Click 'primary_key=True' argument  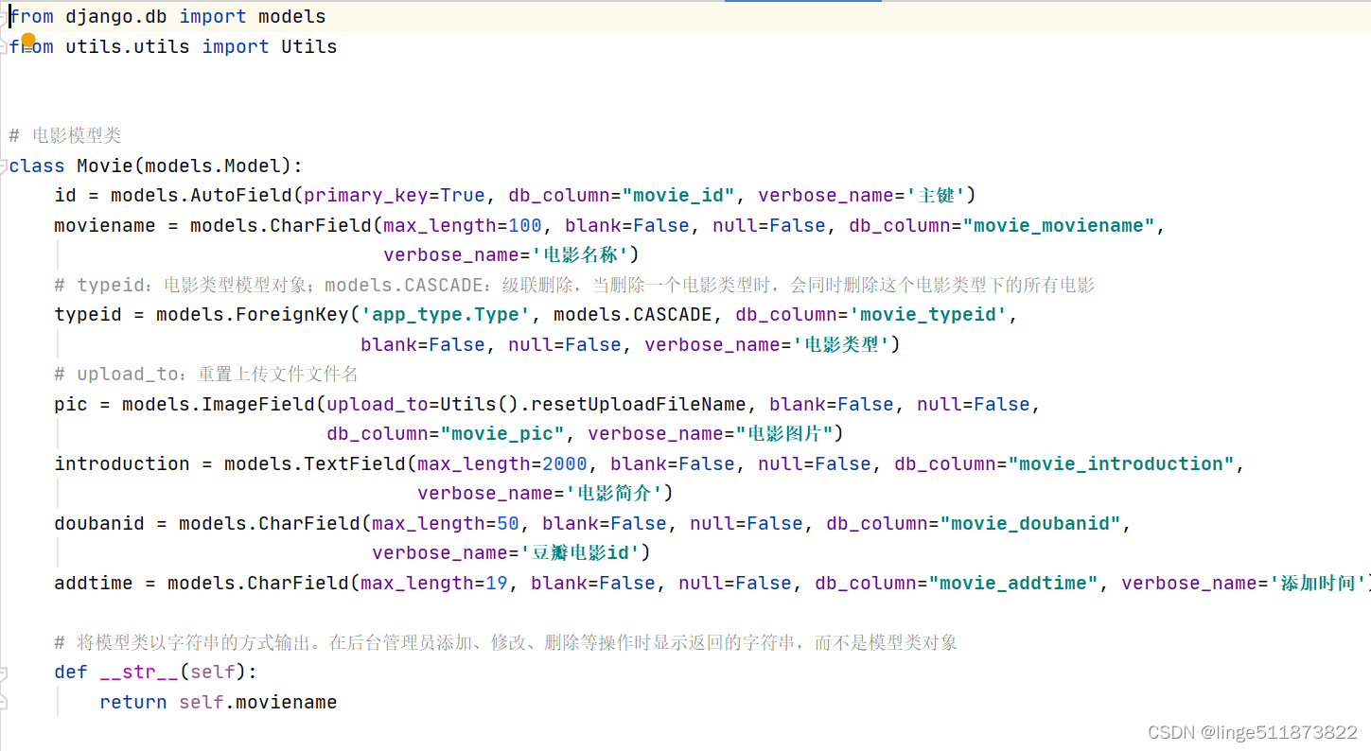(395, 195)
